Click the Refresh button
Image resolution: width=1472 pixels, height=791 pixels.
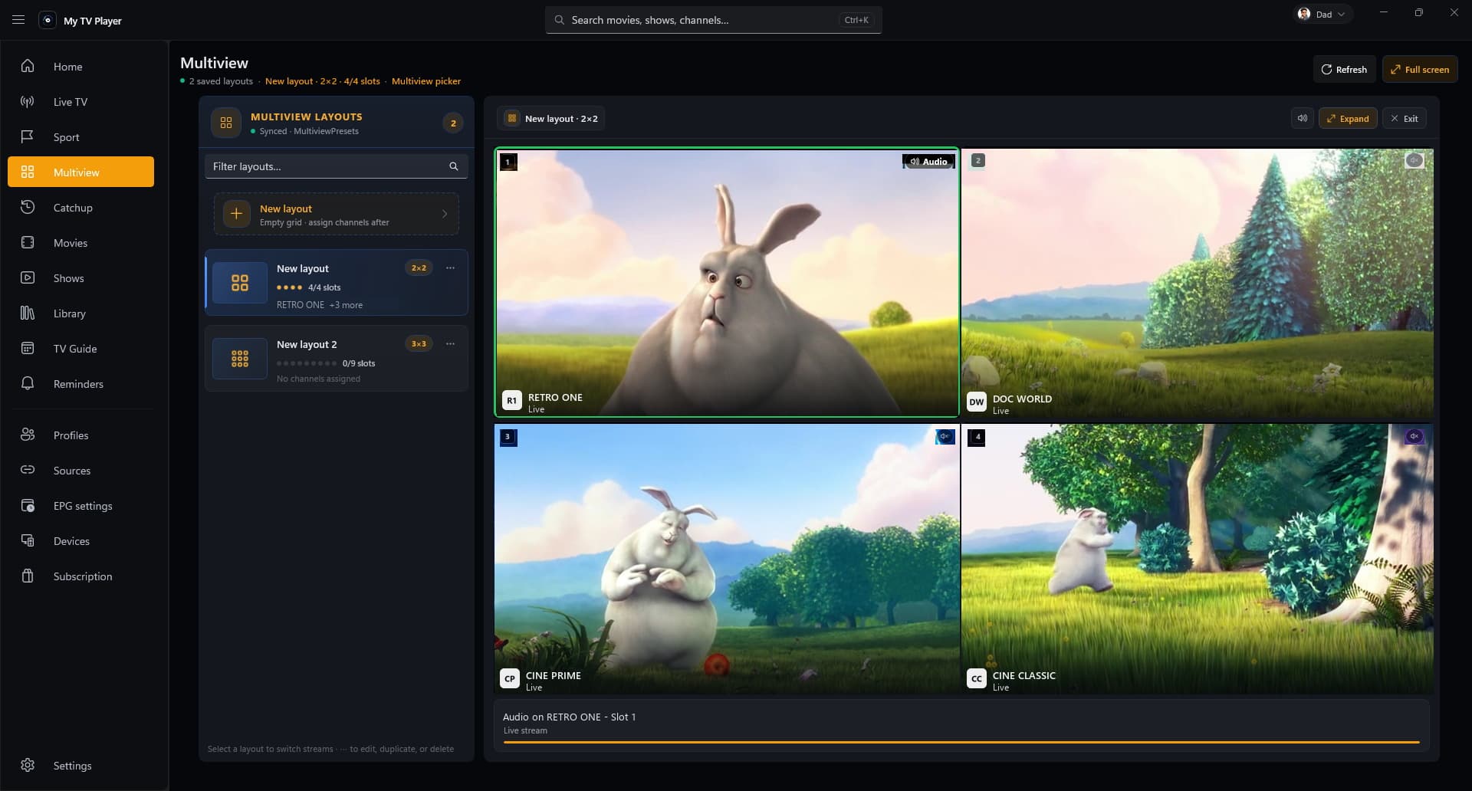click(1344, 69)
